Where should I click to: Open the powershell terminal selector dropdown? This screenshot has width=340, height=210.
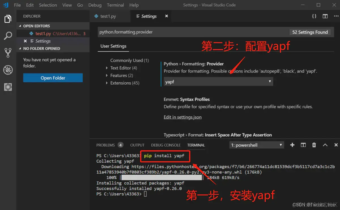click(x=257, y=145)
